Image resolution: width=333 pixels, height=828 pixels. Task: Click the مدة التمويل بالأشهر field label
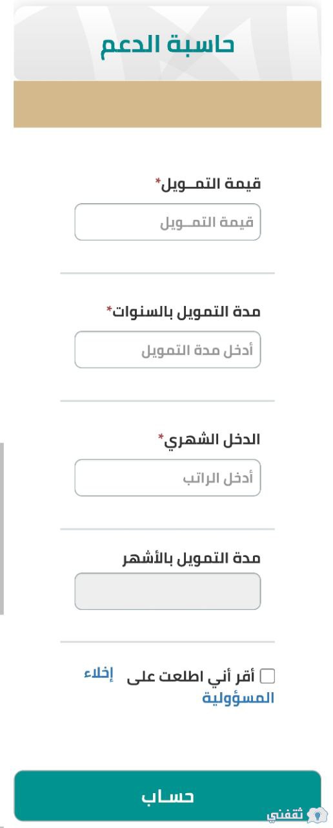(192, 558)
